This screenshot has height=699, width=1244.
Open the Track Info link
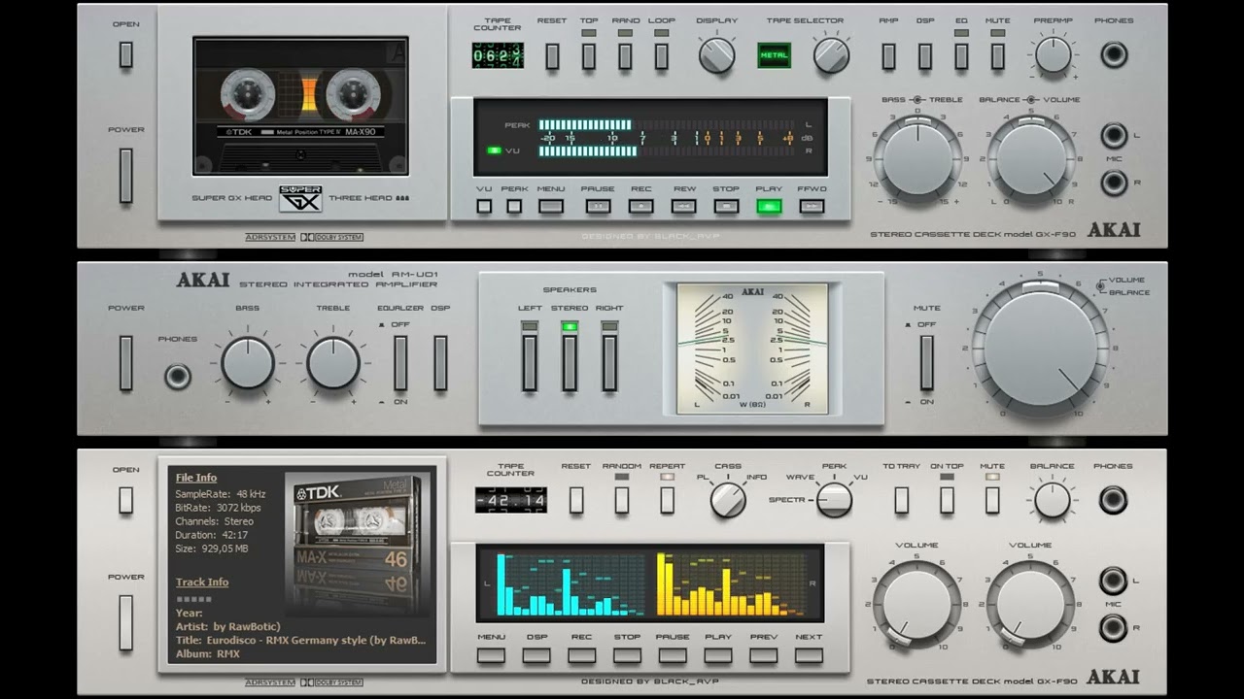pyautogui.click(x=202, y=582)
